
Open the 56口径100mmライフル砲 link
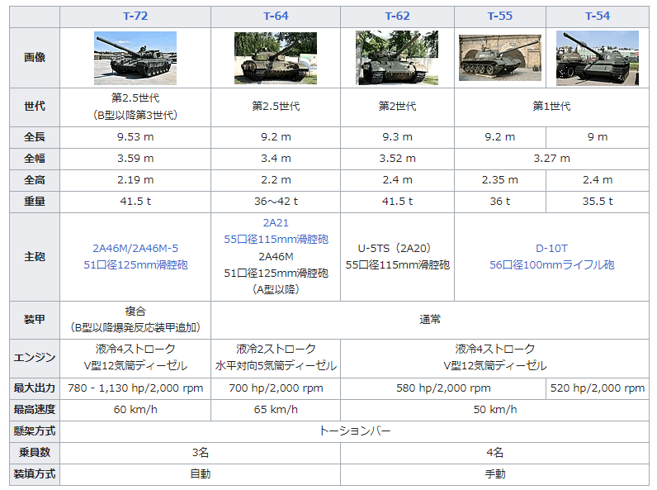pyautogui.click(x=551, y=265)
